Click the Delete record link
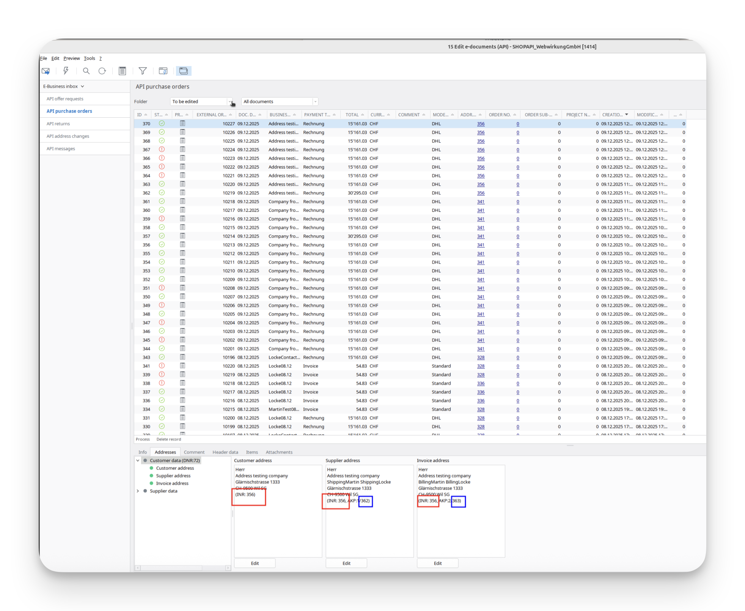This screenshot has width=745, height=611. click(168, 439)
